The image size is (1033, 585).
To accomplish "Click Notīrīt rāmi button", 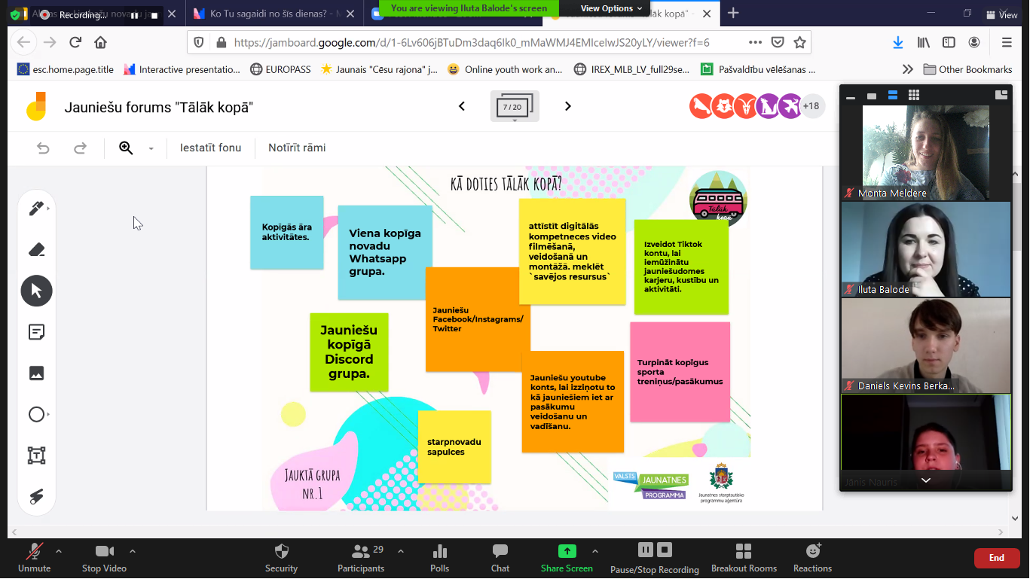I will coord(297,148).
